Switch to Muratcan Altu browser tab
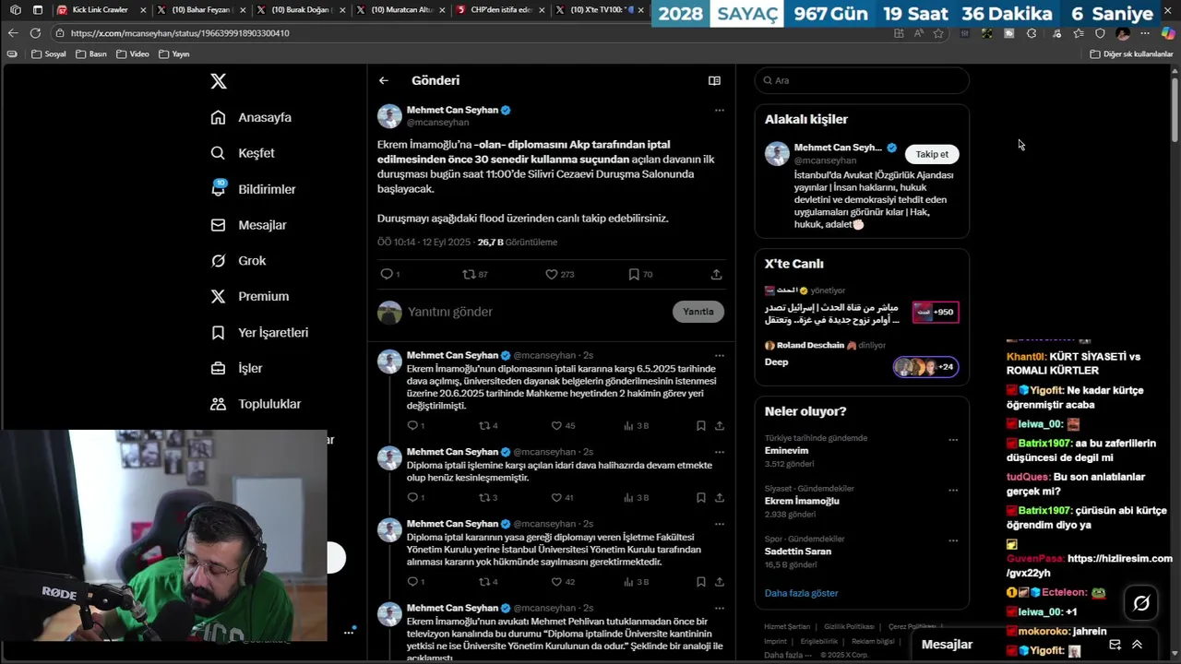The width and height of the screenshot is (1181, 664). pyautogui.click(x=400, y=10)
